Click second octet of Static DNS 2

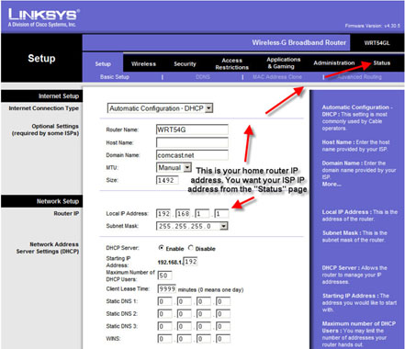point(184,314)
